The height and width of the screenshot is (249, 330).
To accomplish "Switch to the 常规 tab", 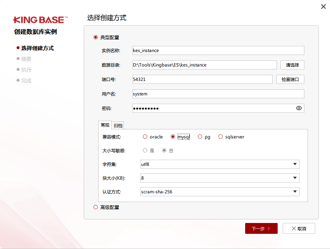I will [105, 125].
